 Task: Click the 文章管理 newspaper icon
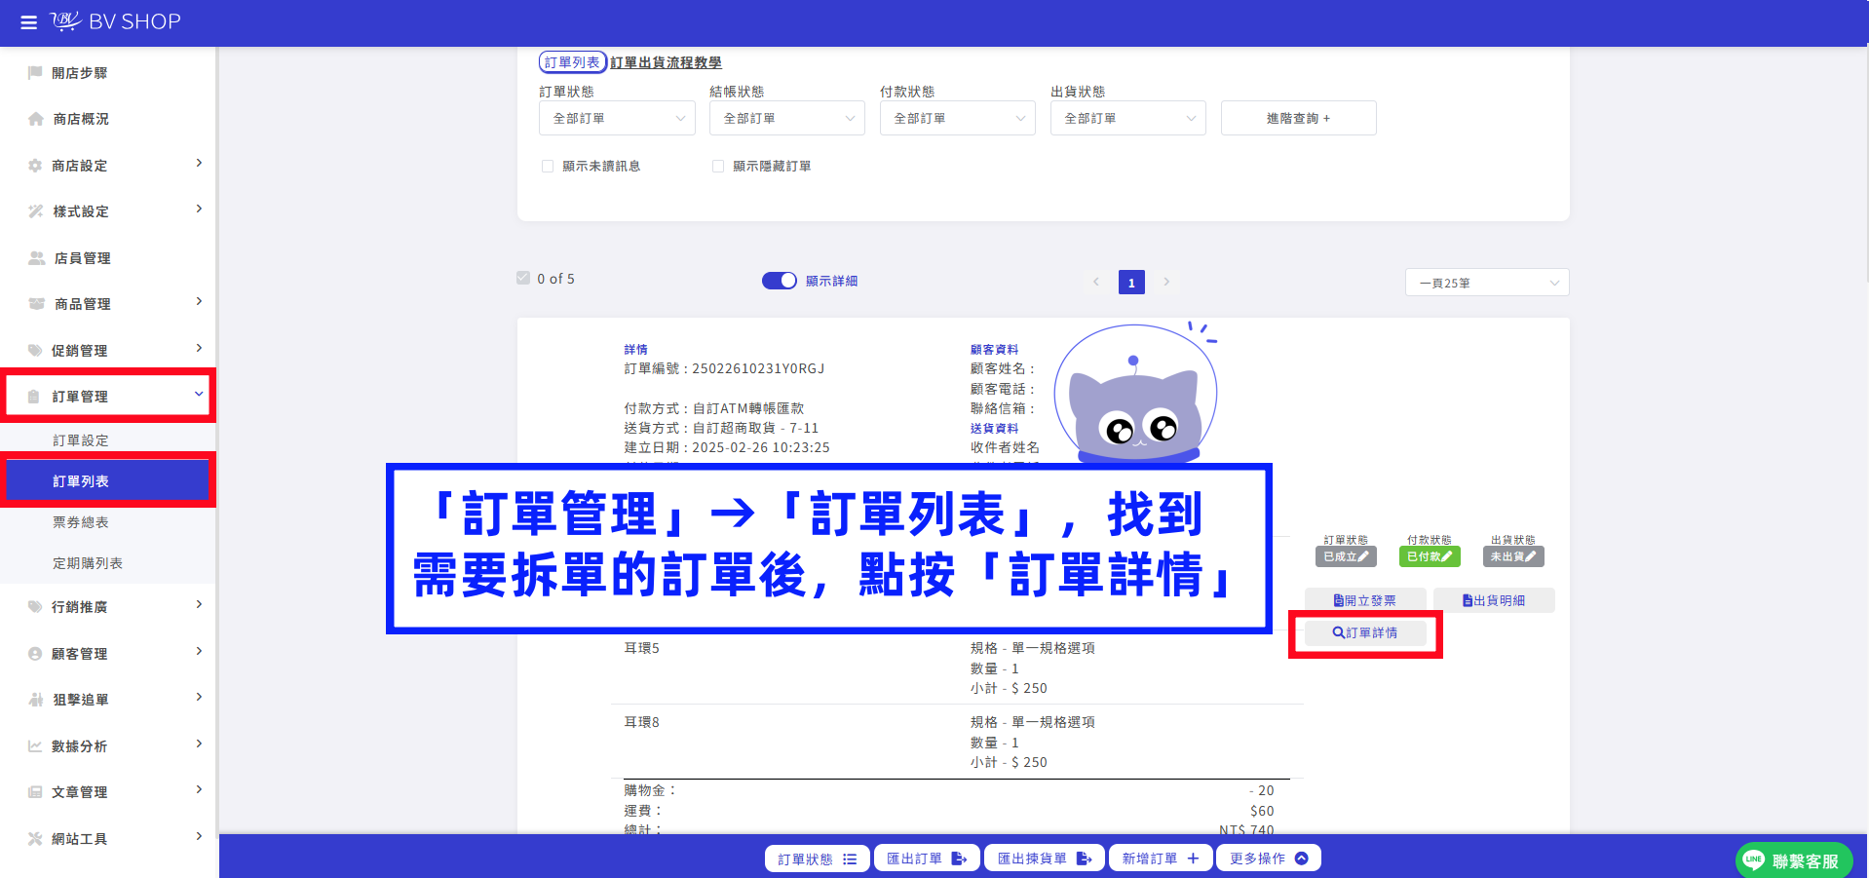(x=35, y=792)
